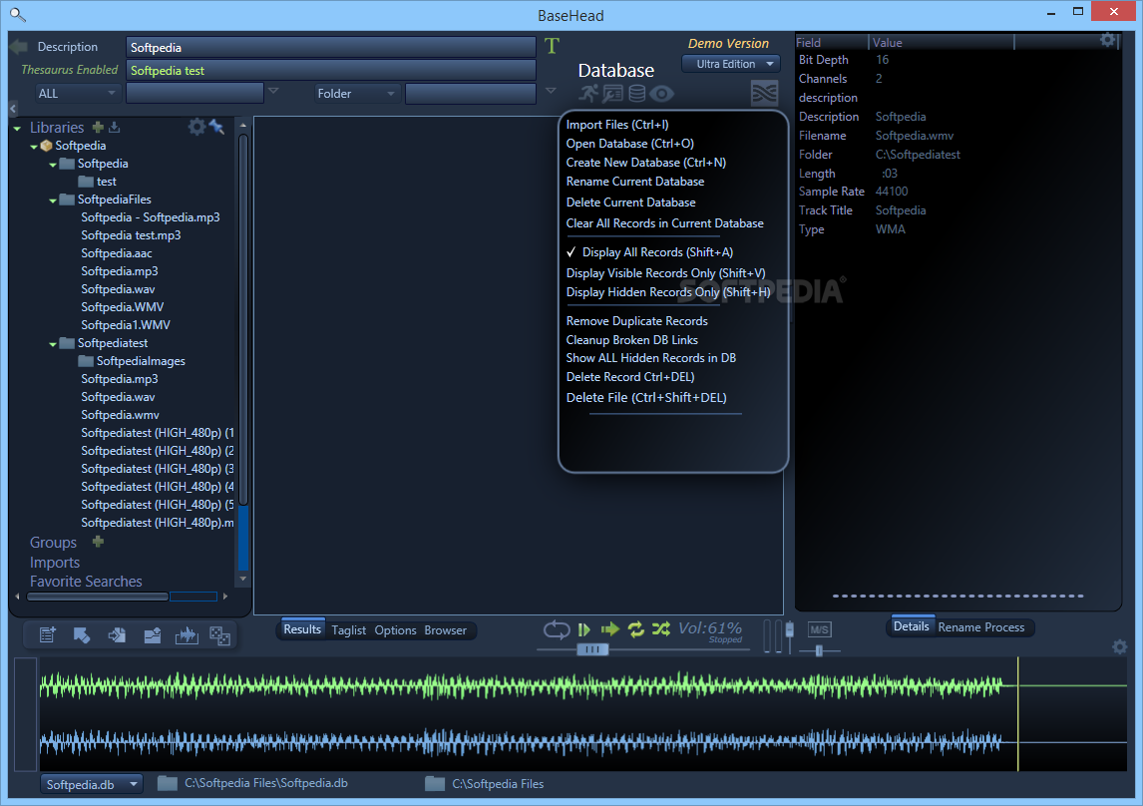Choose Cleanup Broken DB Links
Image resolution: width=1143 pixels, height=806 pixels.
click(632, 340)
